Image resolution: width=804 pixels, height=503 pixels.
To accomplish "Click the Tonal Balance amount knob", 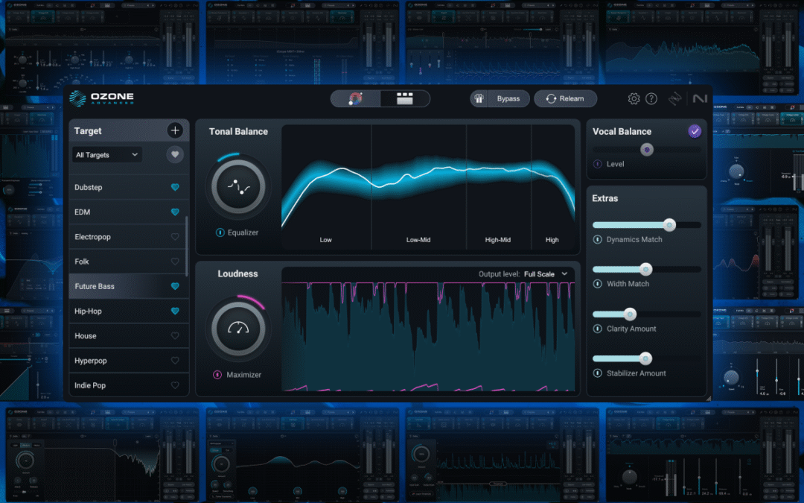I will [x=238, y=187].
